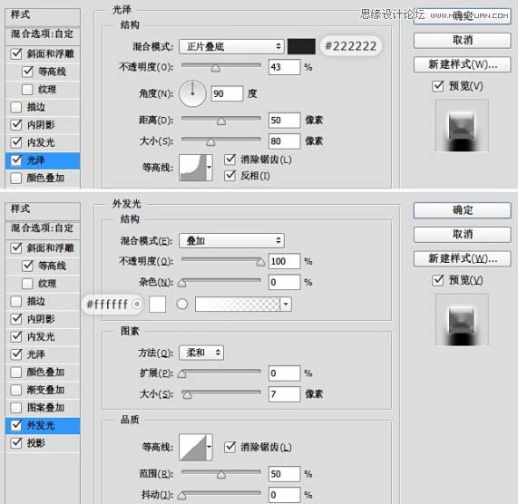Select gradient radio button for outer glow
This screenshot has height=504, width=518.
tap(182, 304)
